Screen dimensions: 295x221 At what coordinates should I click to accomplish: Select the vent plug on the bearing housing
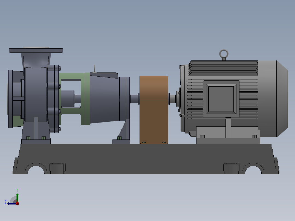[x=94, y=69]
